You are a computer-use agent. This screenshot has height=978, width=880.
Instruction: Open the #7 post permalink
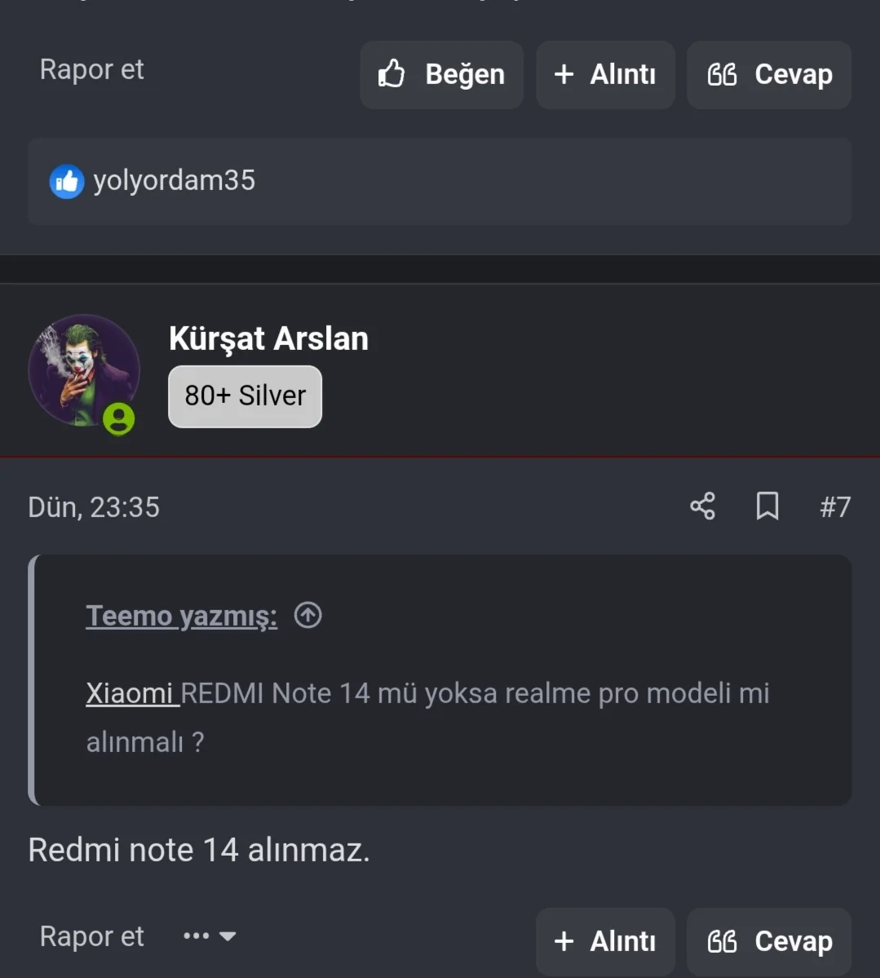[835, 507]
